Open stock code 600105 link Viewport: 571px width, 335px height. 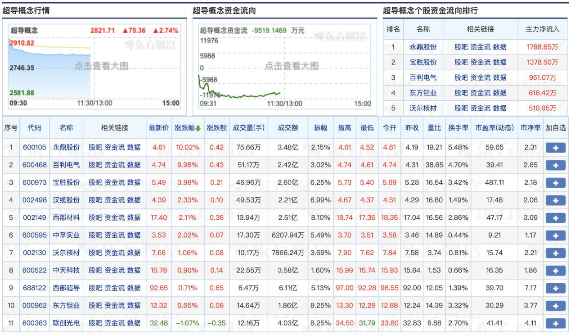[35, 147]
